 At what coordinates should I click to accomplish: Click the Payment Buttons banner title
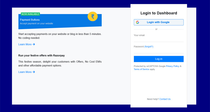tap(30, 20)
